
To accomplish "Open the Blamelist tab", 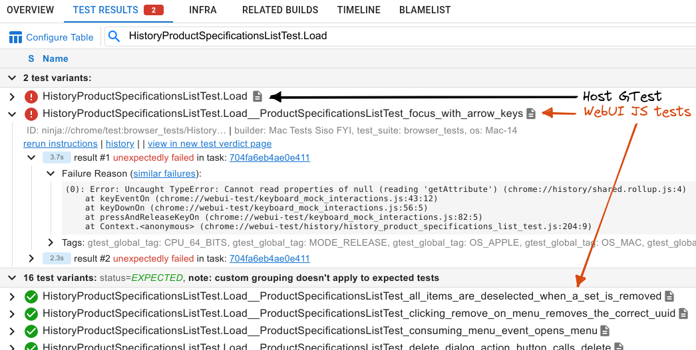I will click(x=425, y=10).
